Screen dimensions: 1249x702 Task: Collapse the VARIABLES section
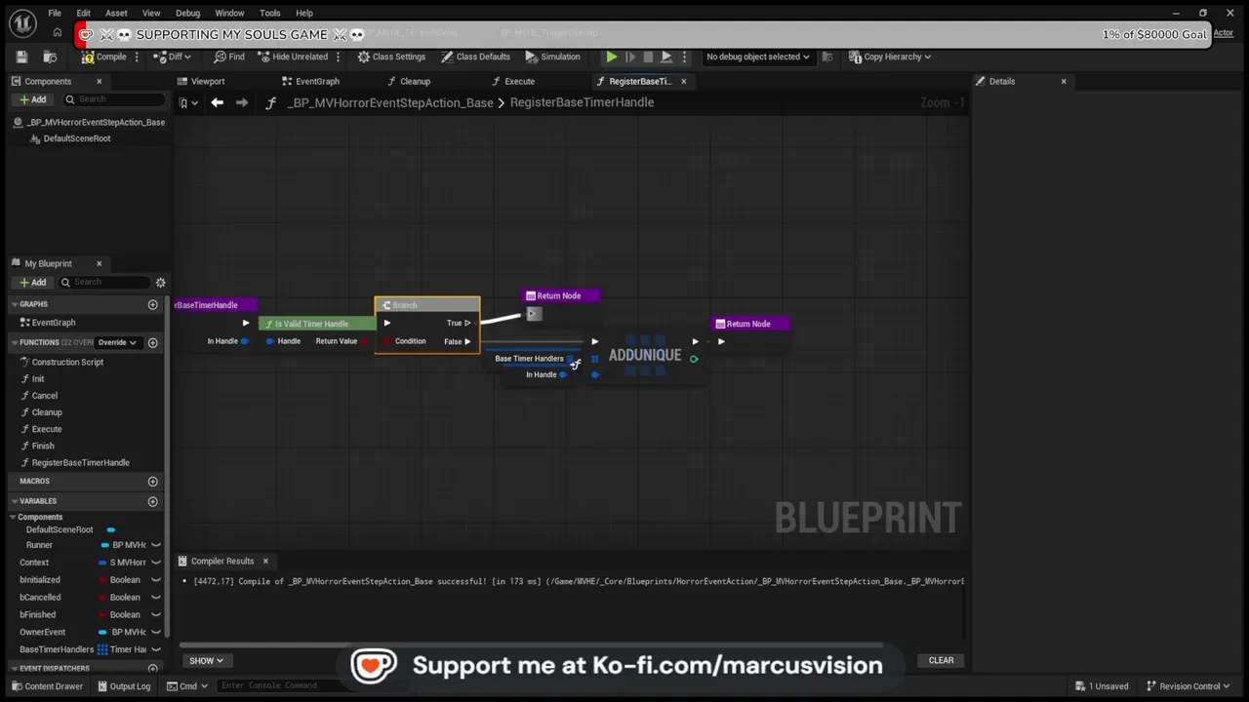[x=15, y=501]
